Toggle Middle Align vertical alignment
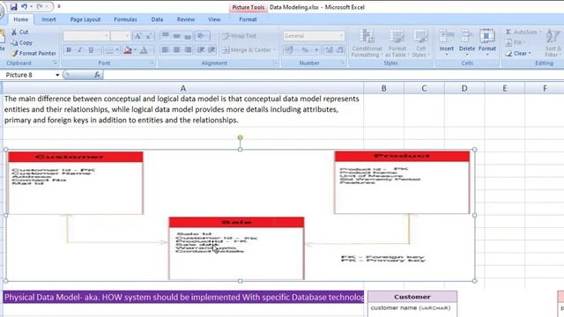 coord(176,35)
